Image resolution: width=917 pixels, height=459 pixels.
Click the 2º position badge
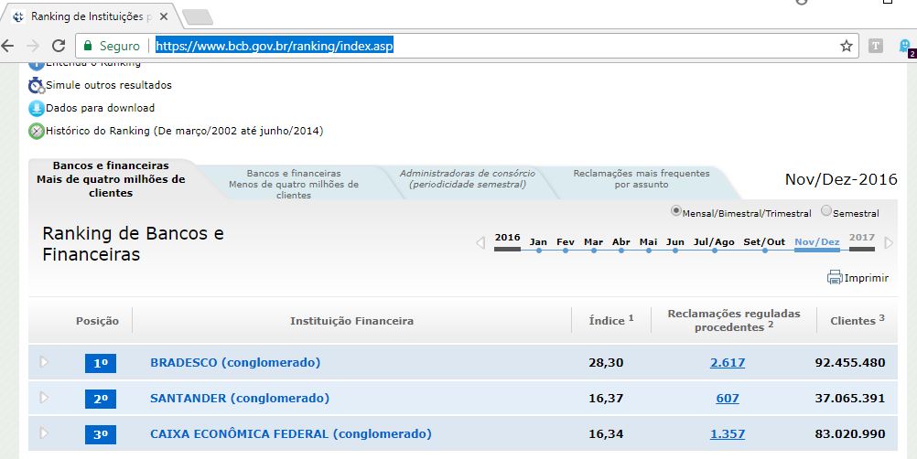tap(101, 399)
